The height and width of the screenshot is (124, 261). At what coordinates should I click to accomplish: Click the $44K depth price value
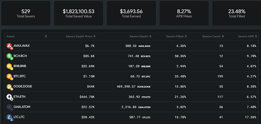[x=91, y=87]
